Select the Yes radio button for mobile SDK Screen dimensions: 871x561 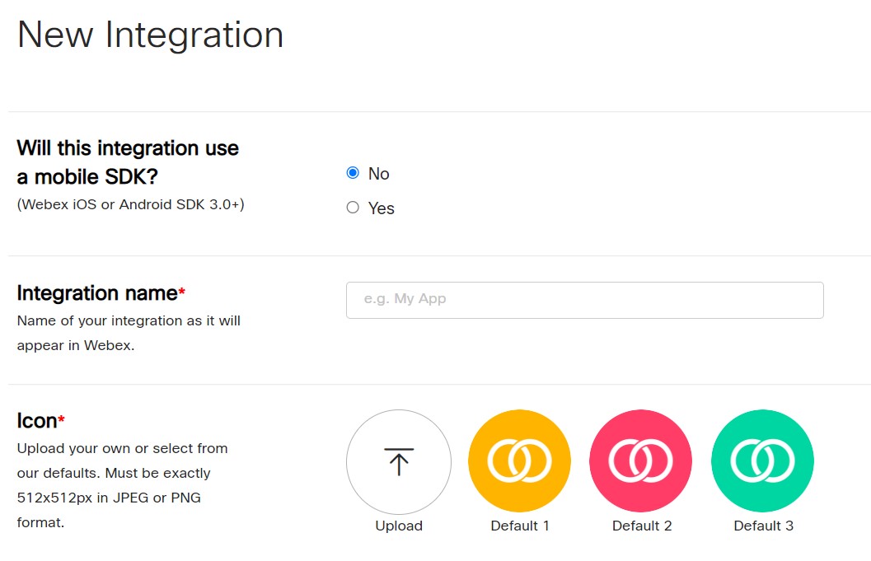353,208
